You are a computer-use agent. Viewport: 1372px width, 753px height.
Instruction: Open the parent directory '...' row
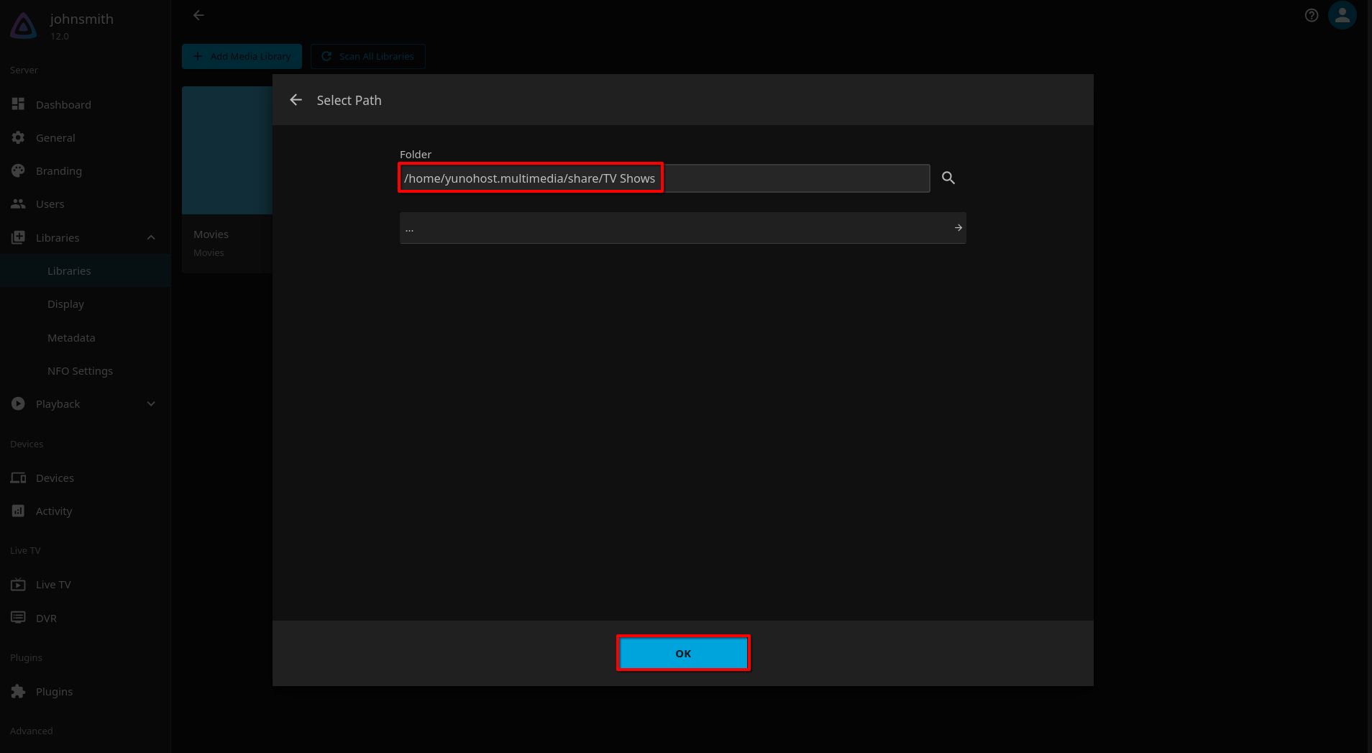point(682,228)
